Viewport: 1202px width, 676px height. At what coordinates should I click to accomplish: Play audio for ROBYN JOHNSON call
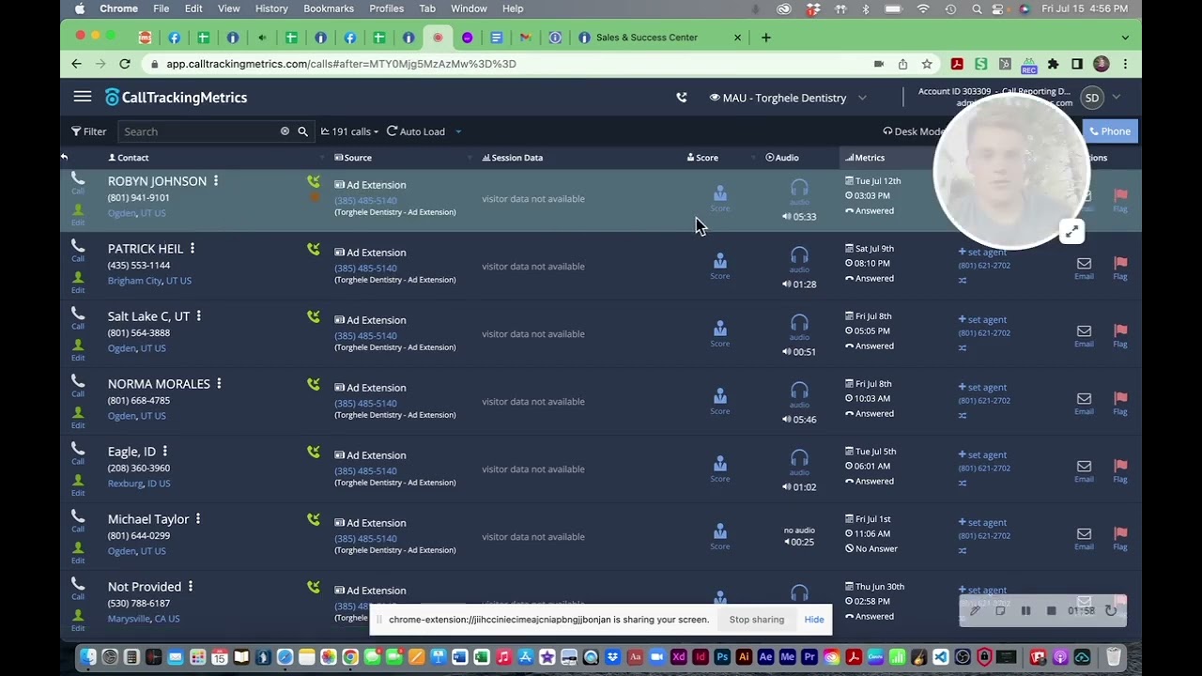(799, 191)
